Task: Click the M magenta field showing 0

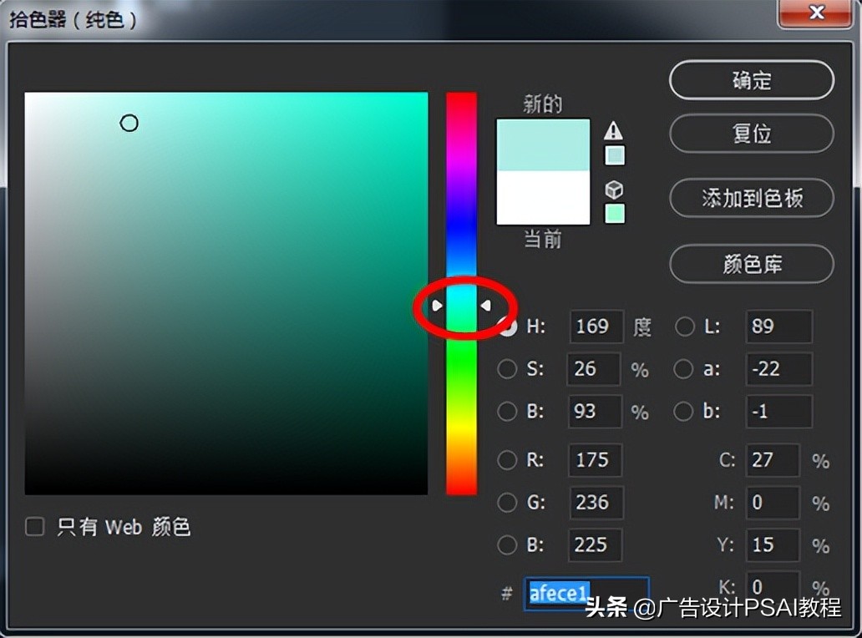Action: pyautogui.click(x=772, y=502)
